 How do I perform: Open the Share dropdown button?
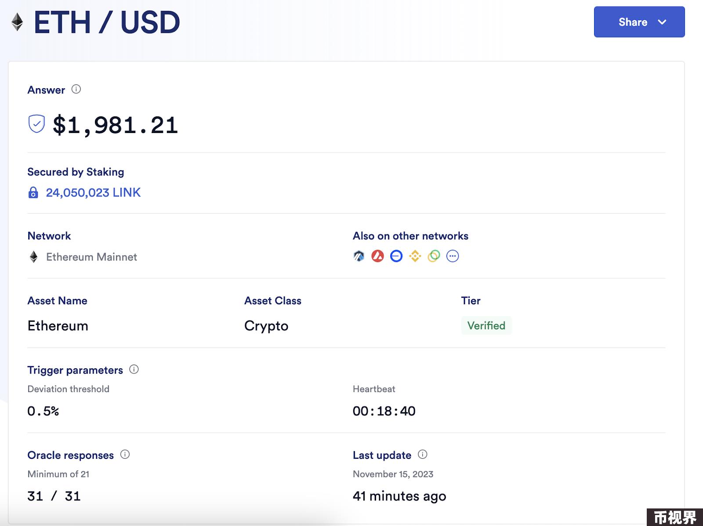click(639, 22)
